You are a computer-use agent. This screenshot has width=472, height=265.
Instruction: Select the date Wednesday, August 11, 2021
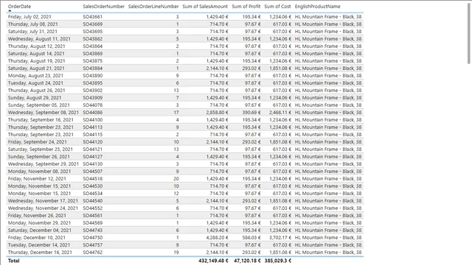tap(39, 39)
